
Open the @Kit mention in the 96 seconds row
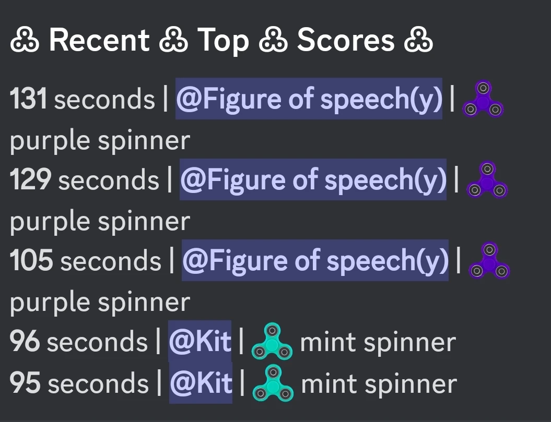point(201,342)
